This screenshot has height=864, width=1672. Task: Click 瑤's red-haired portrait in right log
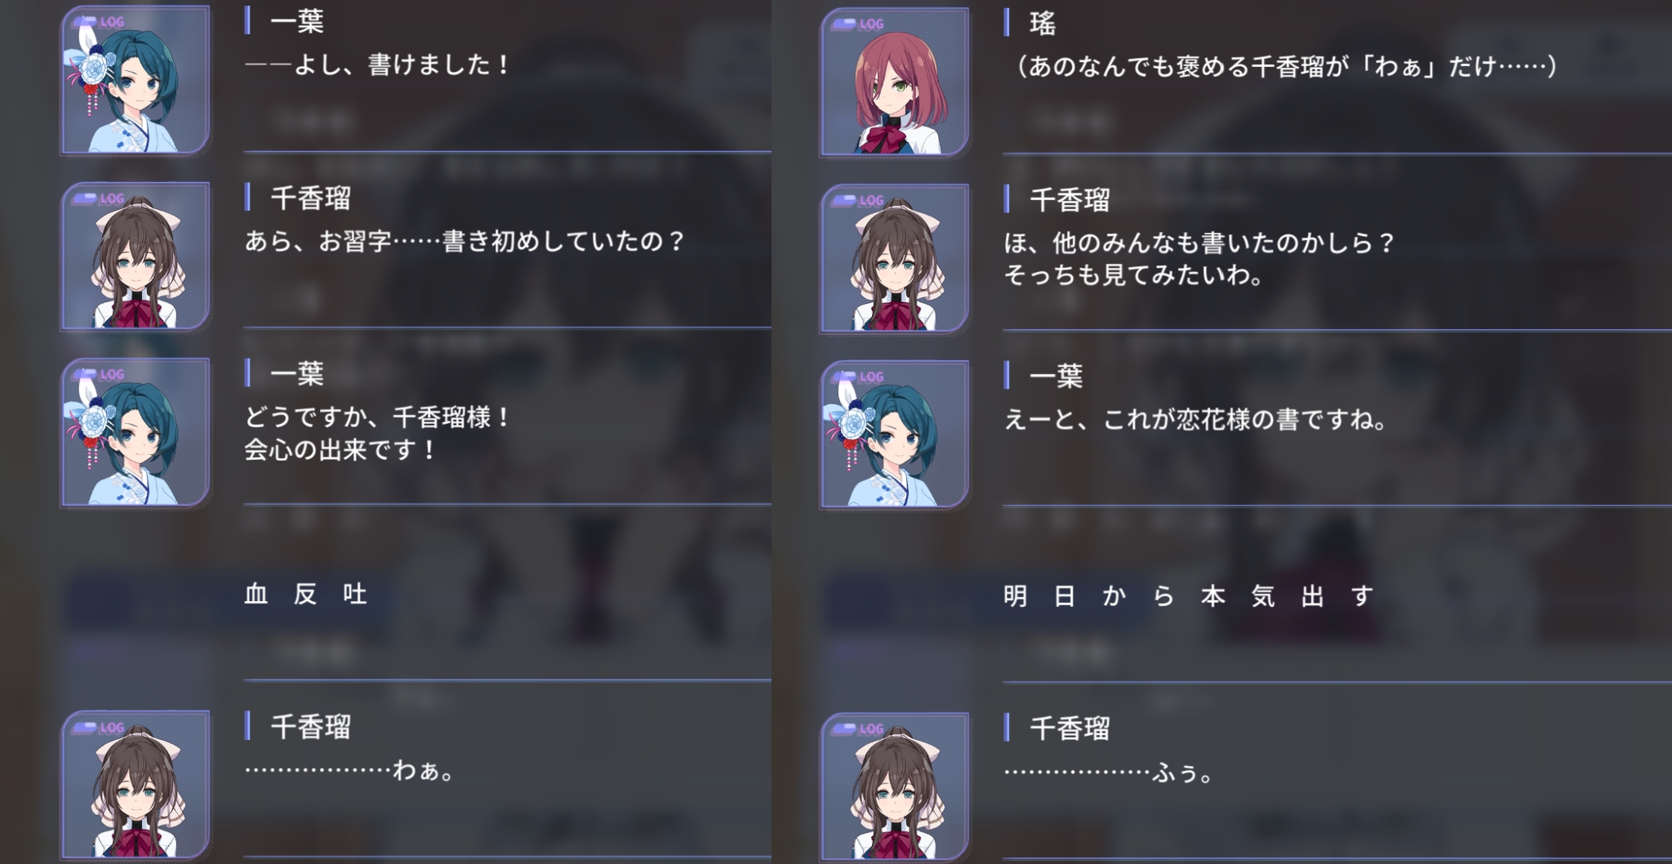[x=895, y=82]
